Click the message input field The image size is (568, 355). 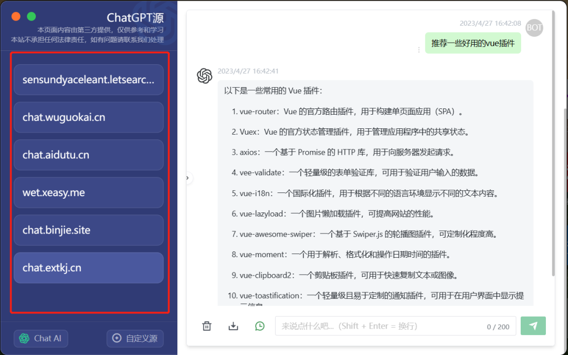395,326
